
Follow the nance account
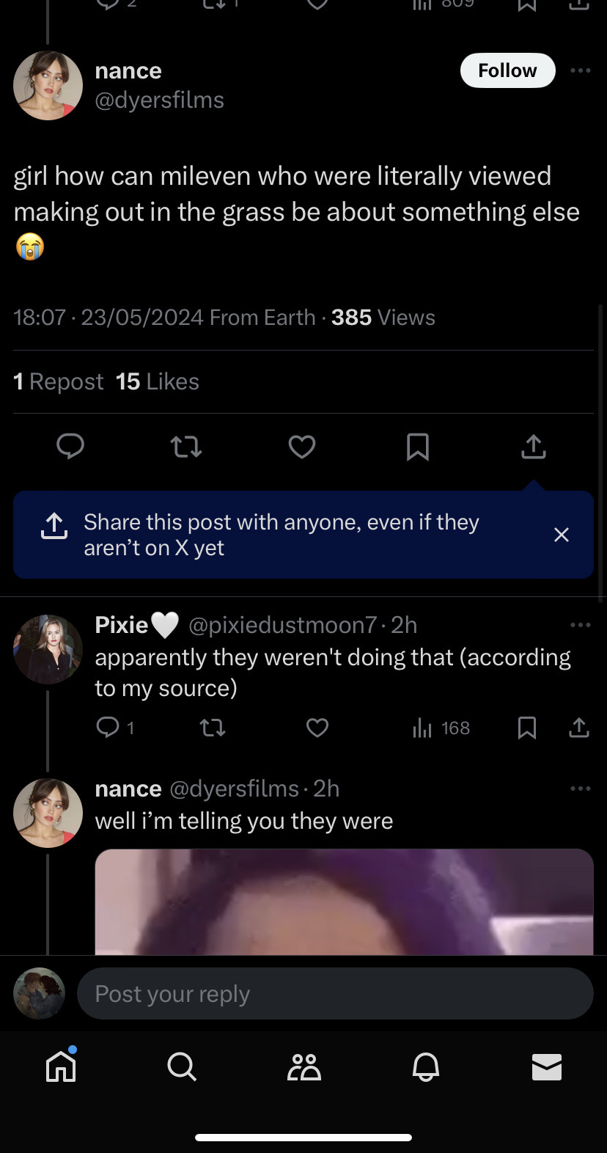[x=507, y=70]
